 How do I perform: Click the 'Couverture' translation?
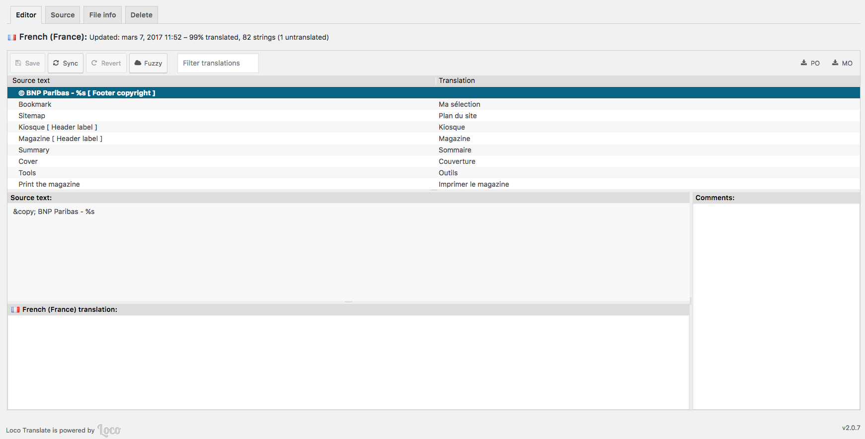[457, 161]
